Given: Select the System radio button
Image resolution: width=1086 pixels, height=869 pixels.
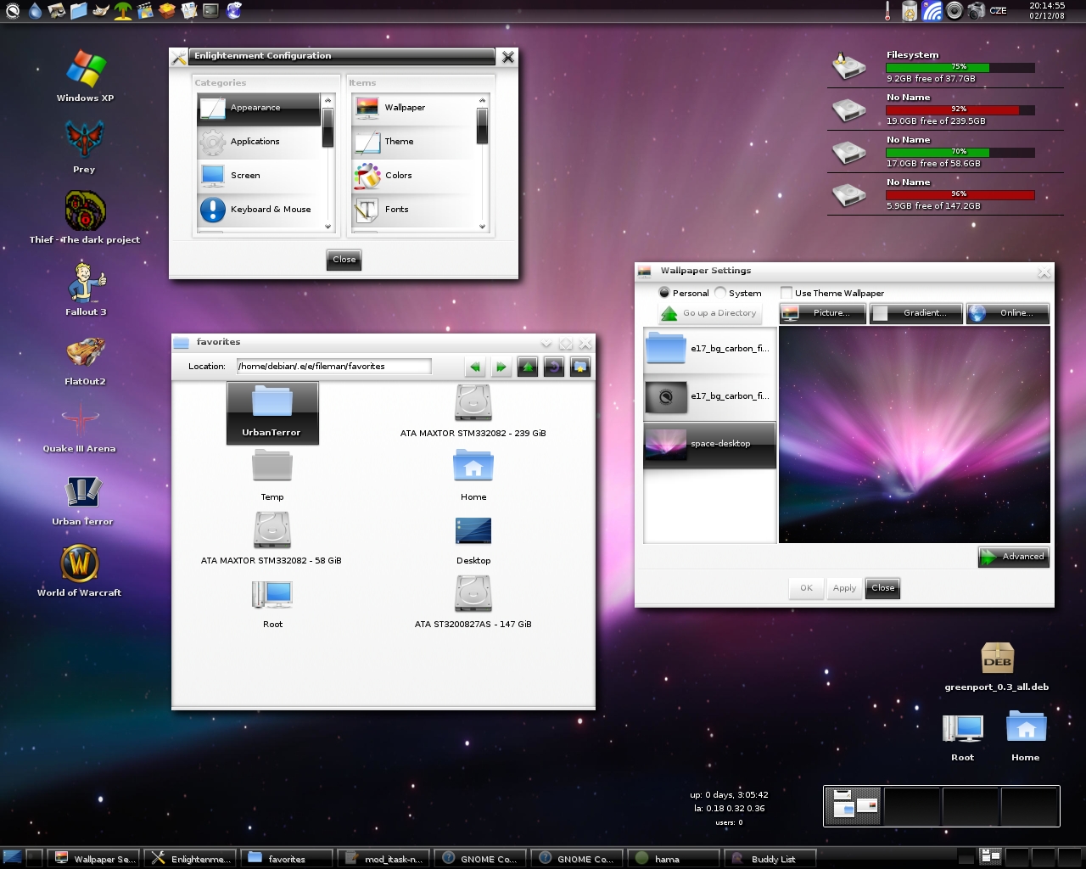Looking at the screenshot, I should pos(720,293).
